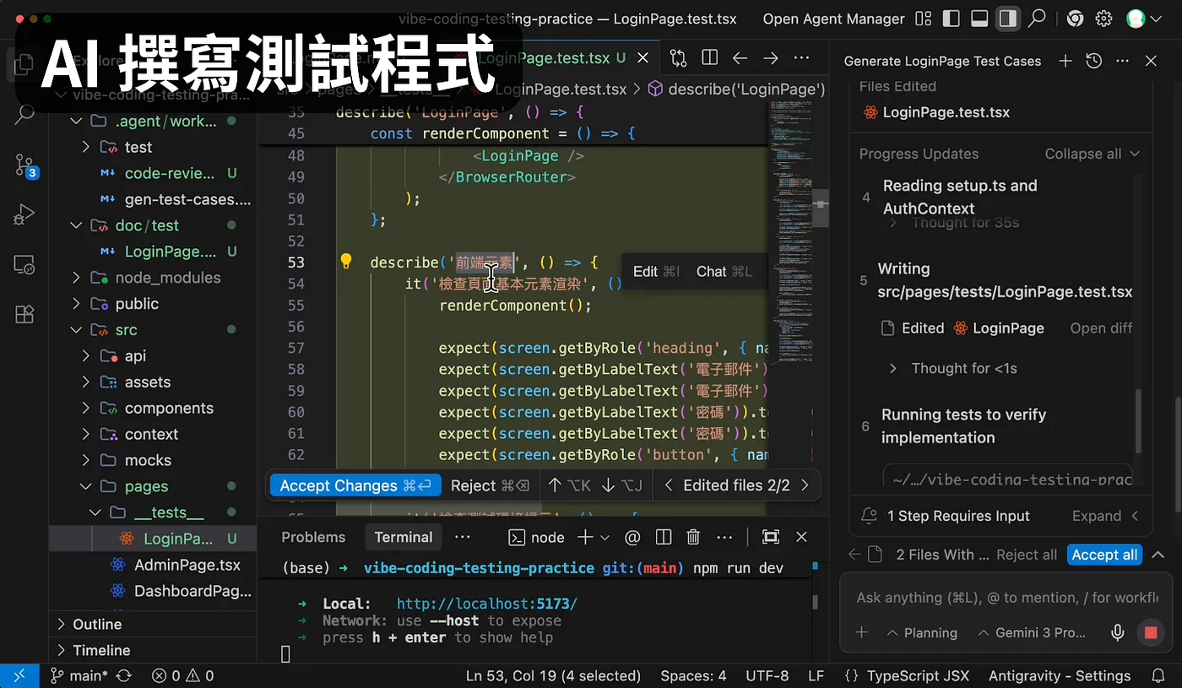Screen dimensions: 1182x688
Task: Select the Terminal panel tab
Action: click(404, 537)
